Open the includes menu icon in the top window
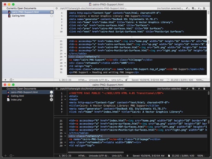 coord(193,8)
